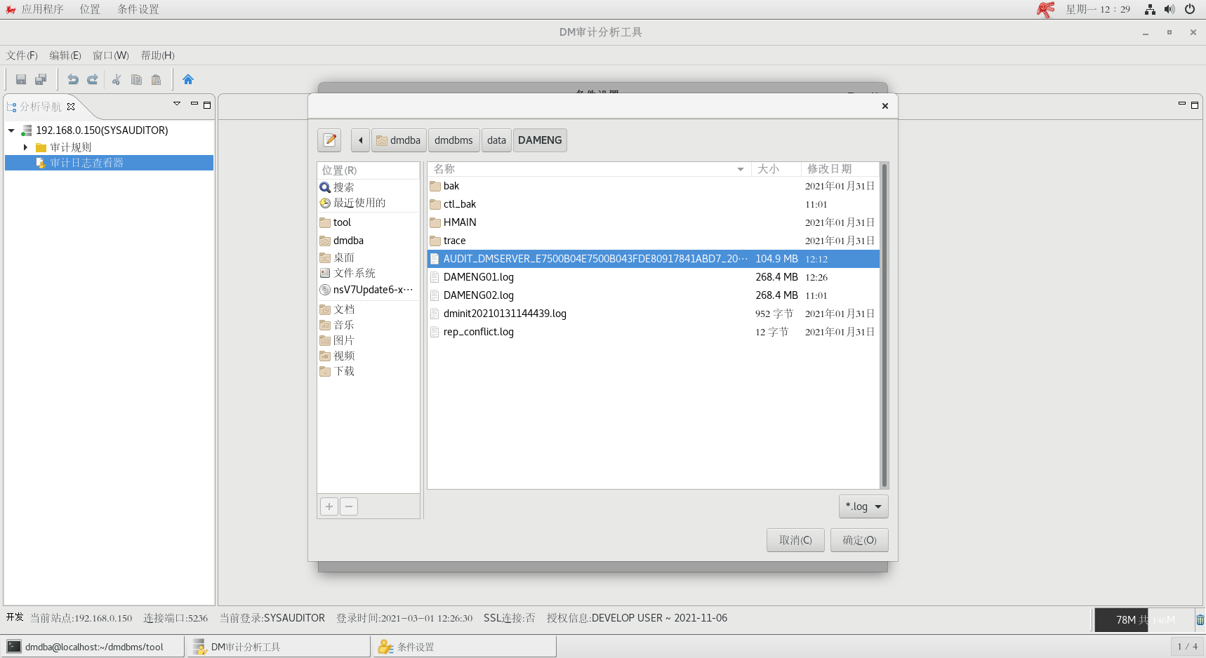Click the 取消(C) button
The height and width of the screenshot is (658, 1206).
(795, 540)
